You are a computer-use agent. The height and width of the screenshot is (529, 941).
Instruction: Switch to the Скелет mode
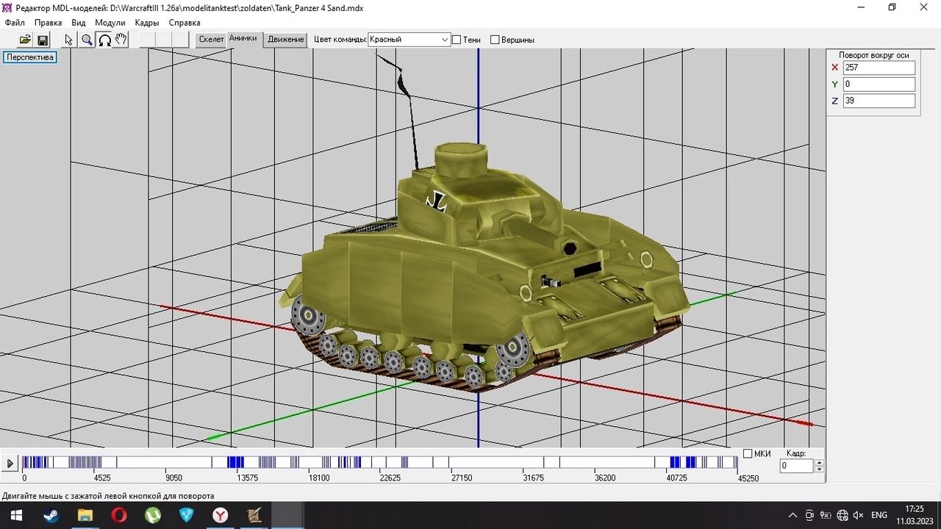click(211, 40)
